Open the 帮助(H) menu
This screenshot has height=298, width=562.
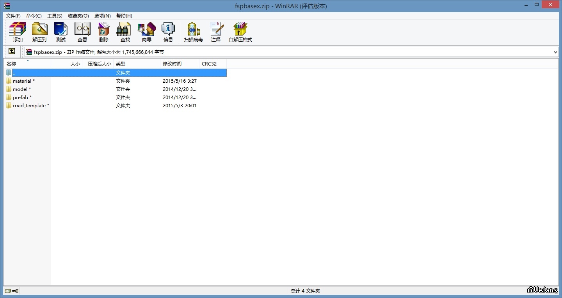click(124, 16)
